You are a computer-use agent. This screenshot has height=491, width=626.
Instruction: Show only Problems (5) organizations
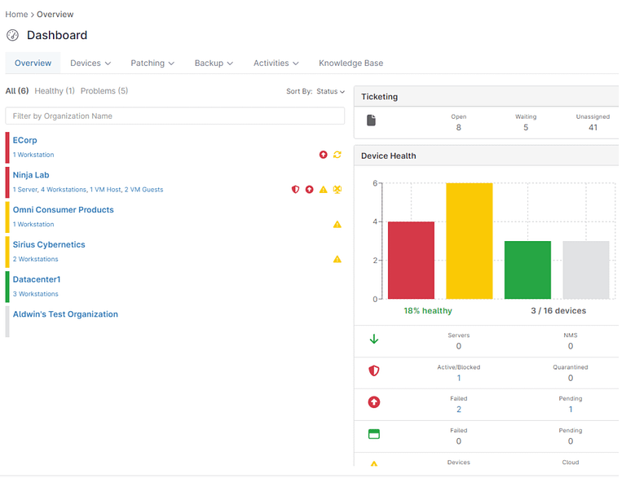pos(104,90)
